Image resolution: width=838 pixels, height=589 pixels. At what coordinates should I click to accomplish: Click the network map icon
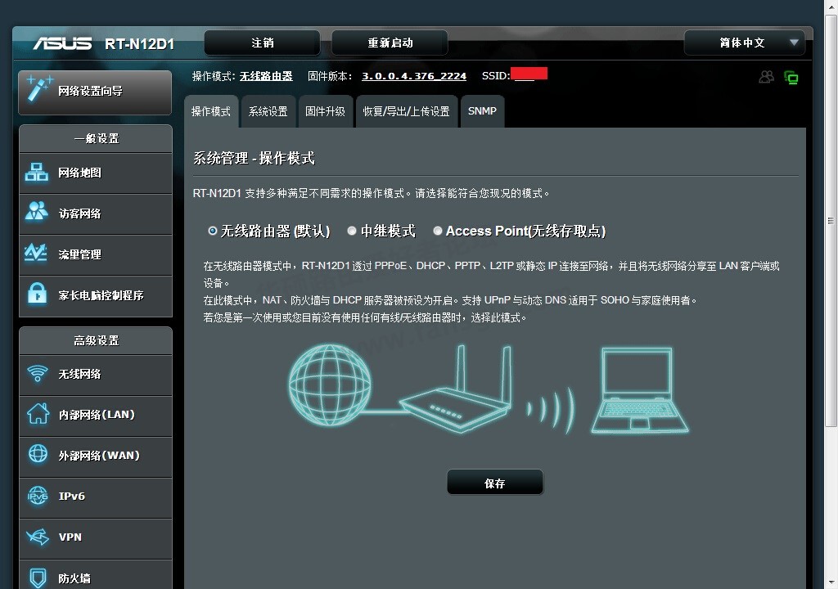click(36, 172)
